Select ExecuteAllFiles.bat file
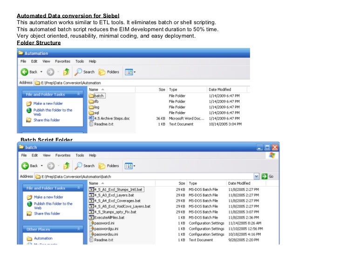This screenshot has height=254, width=339. tap(107, 218)
